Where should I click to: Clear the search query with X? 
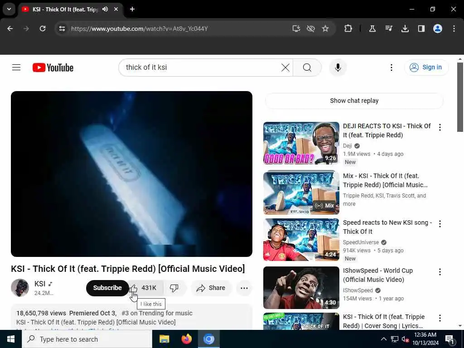pyautogui.click(x=285, y=68)
